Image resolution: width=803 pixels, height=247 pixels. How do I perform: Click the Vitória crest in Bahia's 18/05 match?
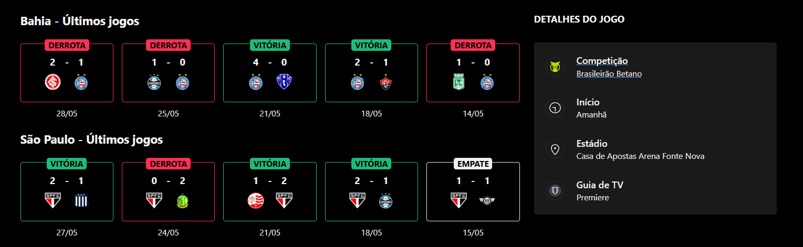(x=385, y=82)
